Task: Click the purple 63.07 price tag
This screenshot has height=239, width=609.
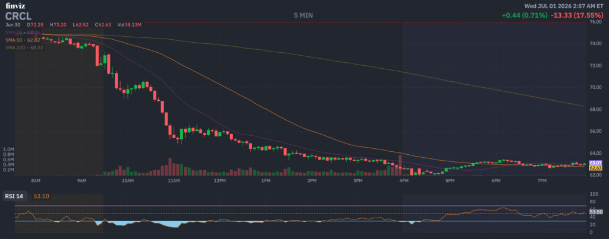Action: pos(596,163)
